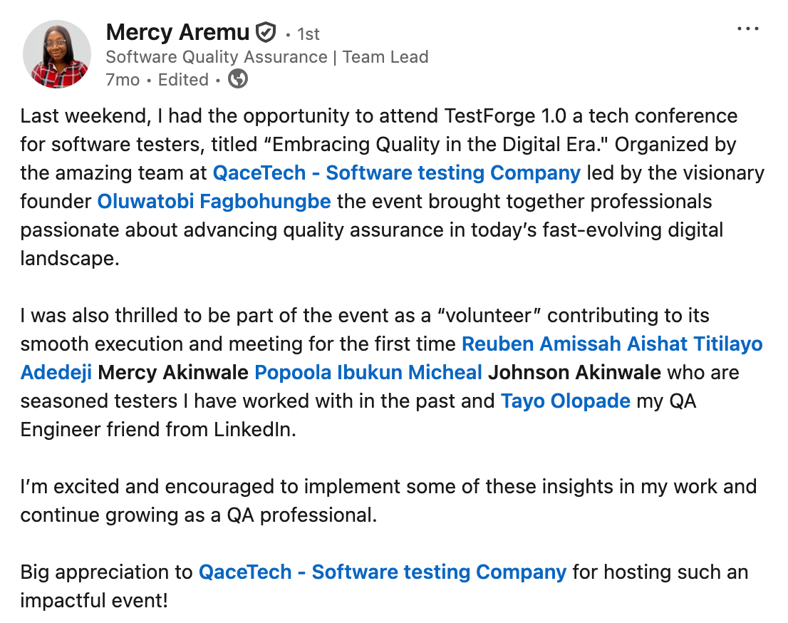The width and height of the screenshot is (788, 623).
Task: Click the Software Quality Assurance headline
Action: click(x=266, y=56)
